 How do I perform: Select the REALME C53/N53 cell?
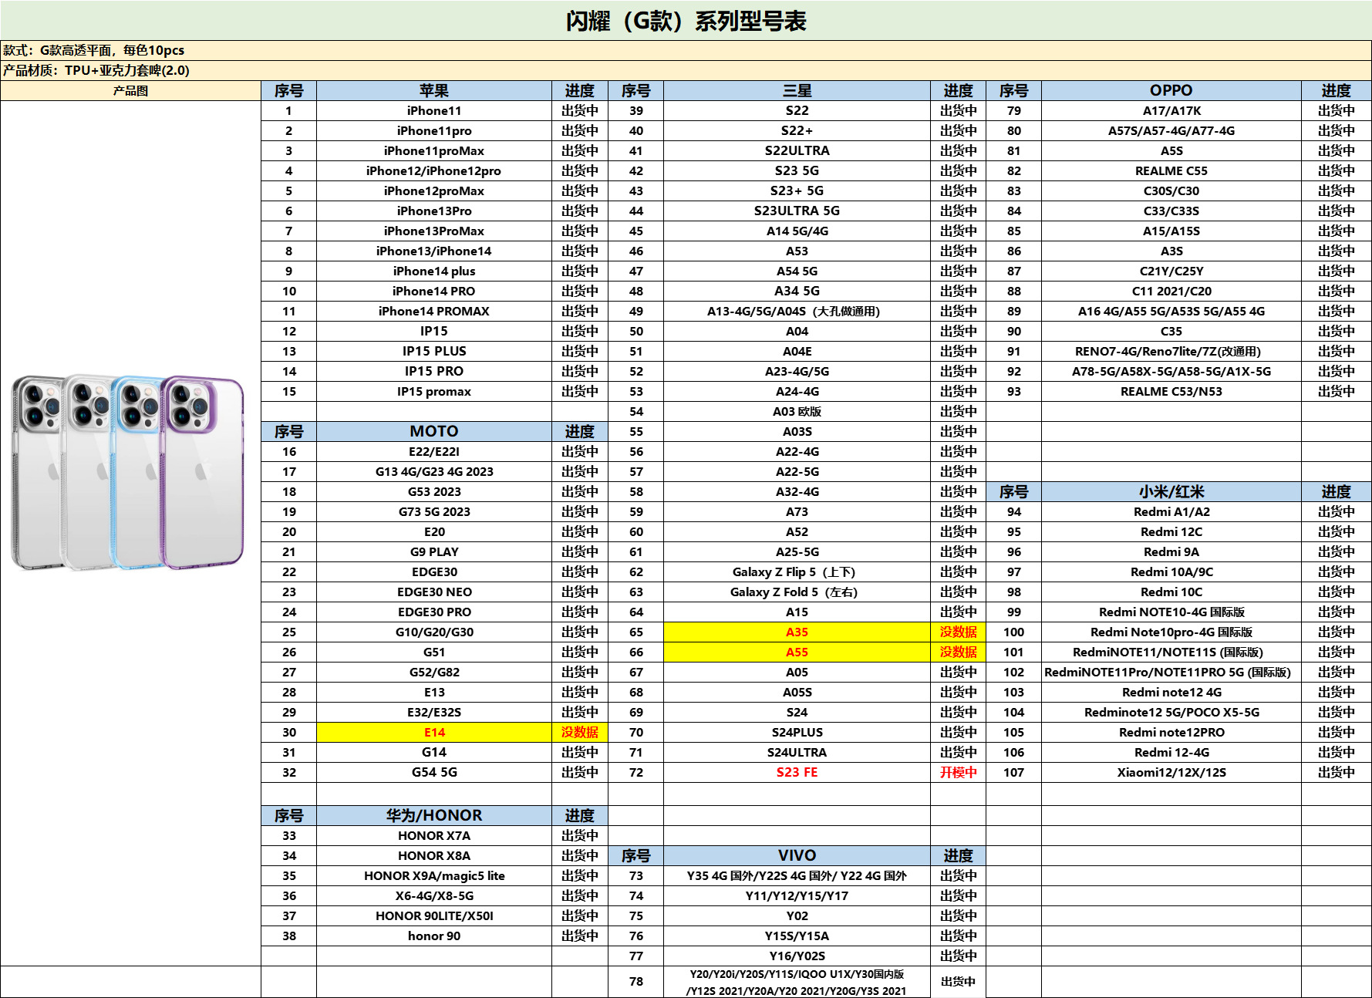pyautogui.click(x=1171, y=392)
